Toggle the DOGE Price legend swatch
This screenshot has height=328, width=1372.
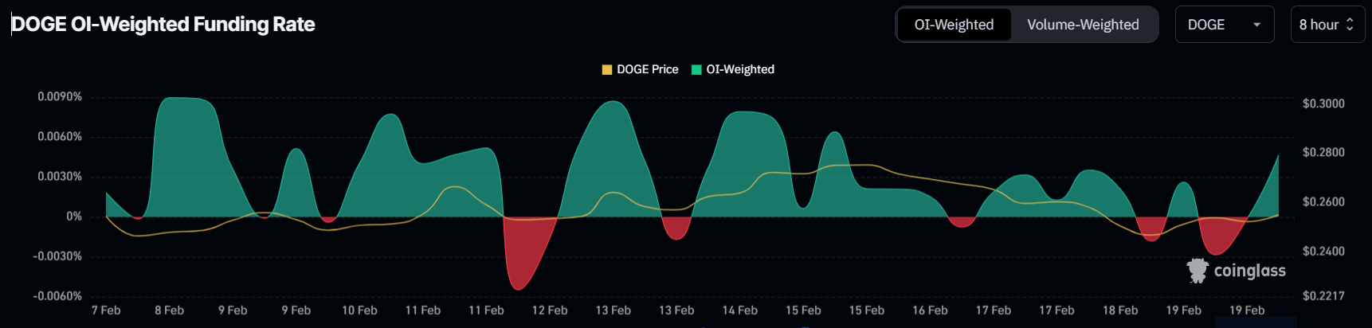pyautogui.click(x=607, y=70)
